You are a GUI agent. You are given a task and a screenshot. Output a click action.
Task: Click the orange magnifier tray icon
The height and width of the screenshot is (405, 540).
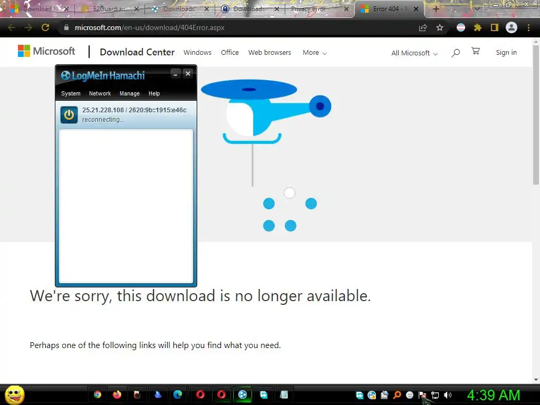(x=397, y=395)
